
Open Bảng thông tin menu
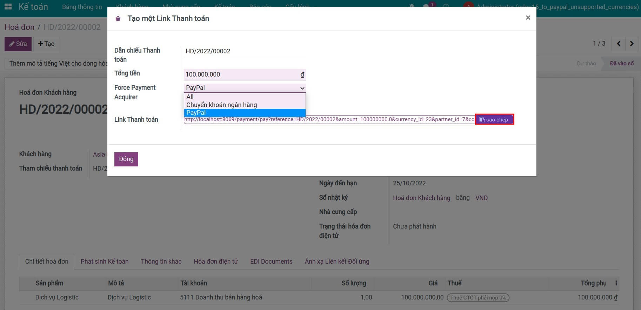tap(82, 7)
